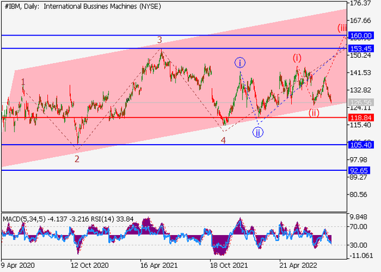Click the 176.37 price scale value
The height and width of the screenshot is (272, 381).
(x=360, y=3)
